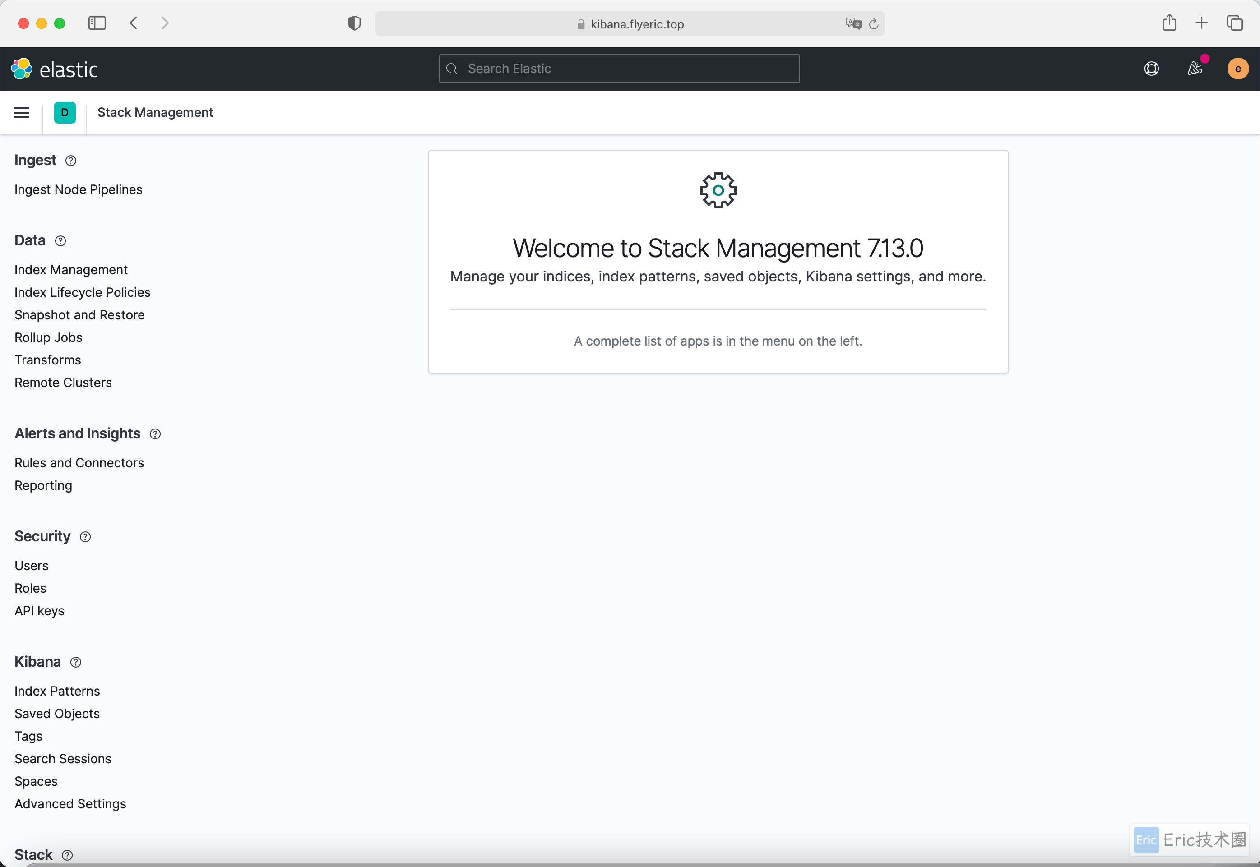
Task: Show help for the Security section
Action: tap(85, 537)
